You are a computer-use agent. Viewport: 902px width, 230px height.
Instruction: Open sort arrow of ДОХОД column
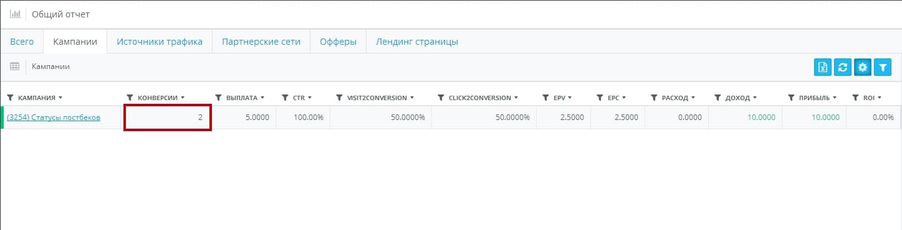click(x=755, y=98)
